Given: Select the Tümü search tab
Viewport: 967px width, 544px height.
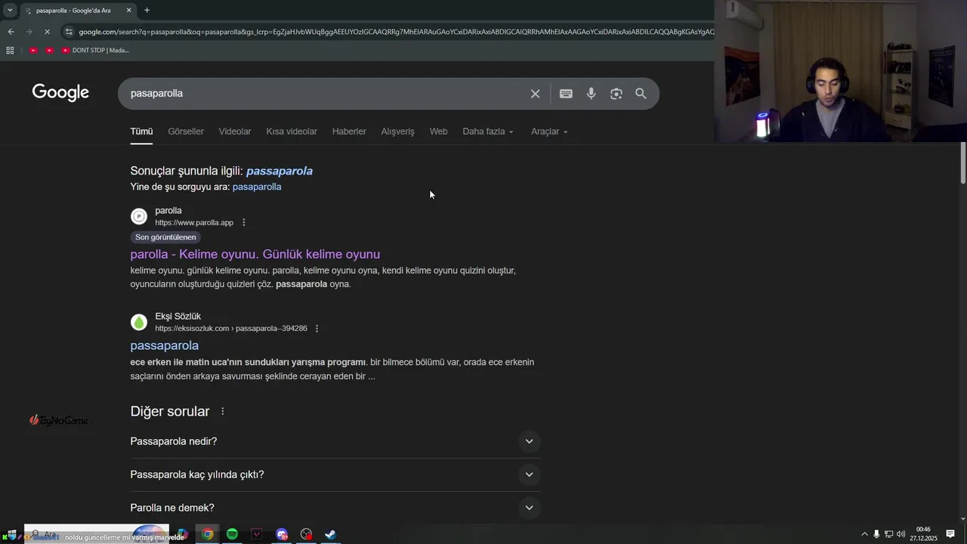Looking at the screenshot, I should 141,131.
